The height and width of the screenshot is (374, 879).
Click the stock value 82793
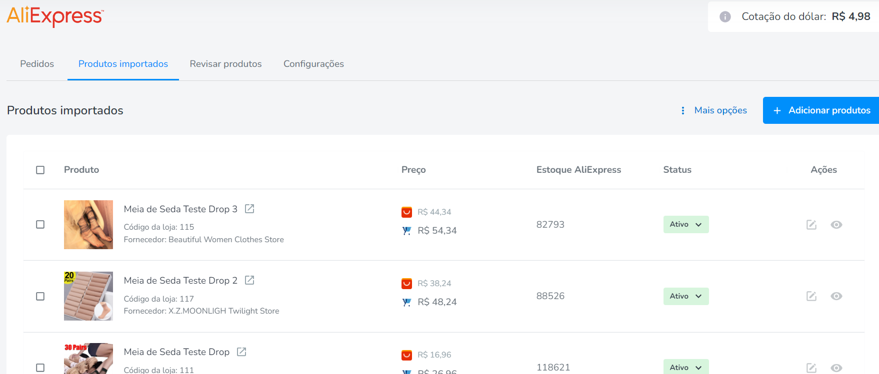(550, 225)
